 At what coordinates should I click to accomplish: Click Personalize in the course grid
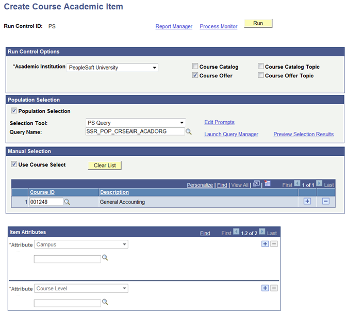(x=200, y=185)
